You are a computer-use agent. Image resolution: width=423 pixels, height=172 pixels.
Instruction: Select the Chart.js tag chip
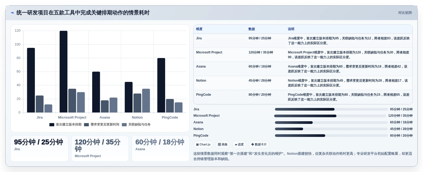[203, 145]
